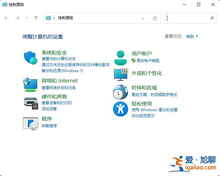Open the 外观和个性化 monitor icon

click(x=121, y=75)
